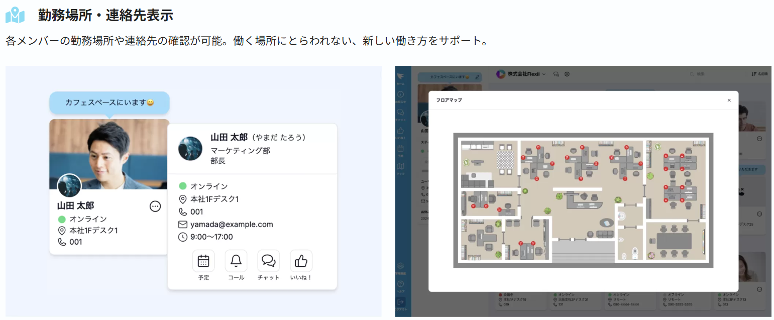This screenshot has width=774, height=320.
Task: Click the floor map image in the dialog
Action: click(x=583, y=200)
